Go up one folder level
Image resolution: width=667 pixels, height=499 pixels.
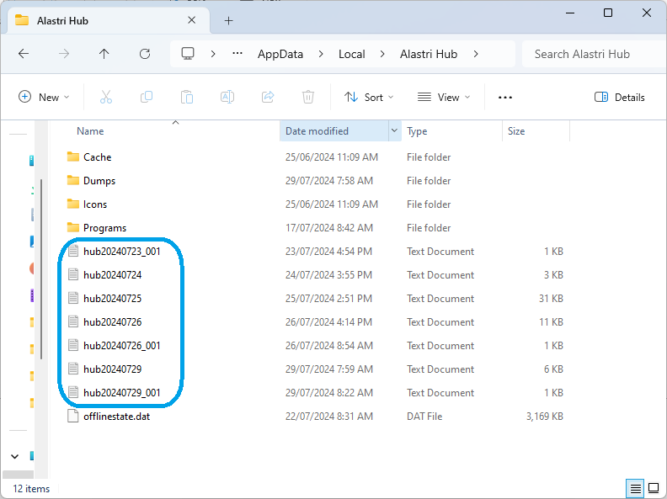tap(104, 54)
